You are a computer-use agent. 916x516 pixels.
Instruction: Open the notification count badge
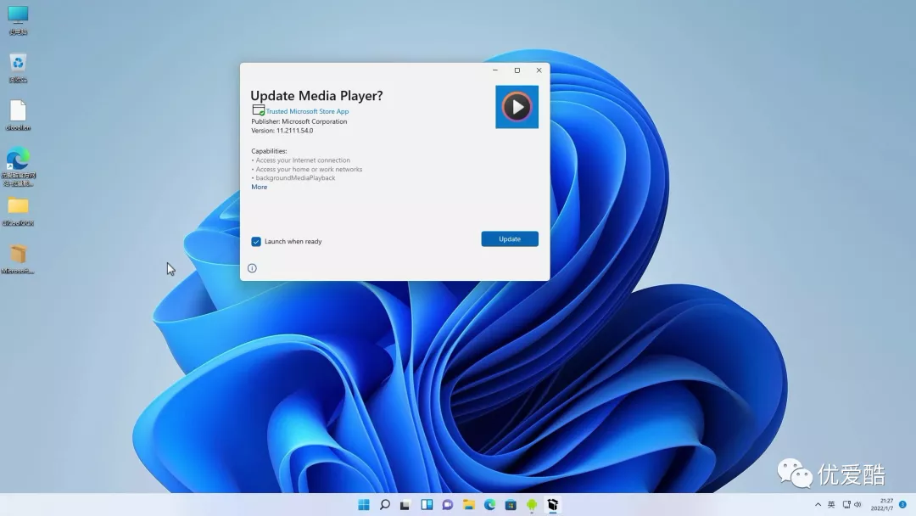coord(902,504)
